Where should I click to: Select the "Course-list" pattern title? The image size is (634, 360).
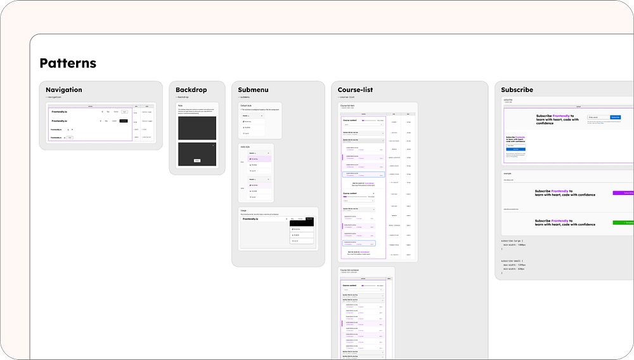pyautogui.click(x=356, y=90)
